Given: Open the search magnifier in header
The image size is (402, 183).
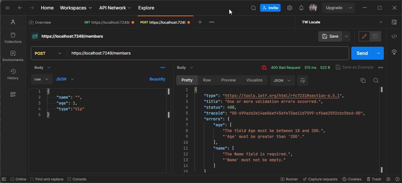Looking at the screenshot, I should [254, 8].
